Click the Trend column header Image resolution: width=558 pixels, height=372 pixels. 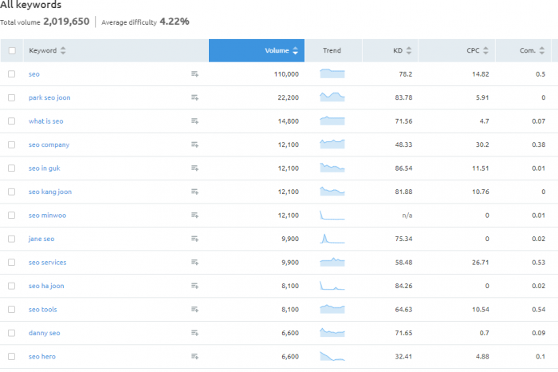[x=332, y=51]
